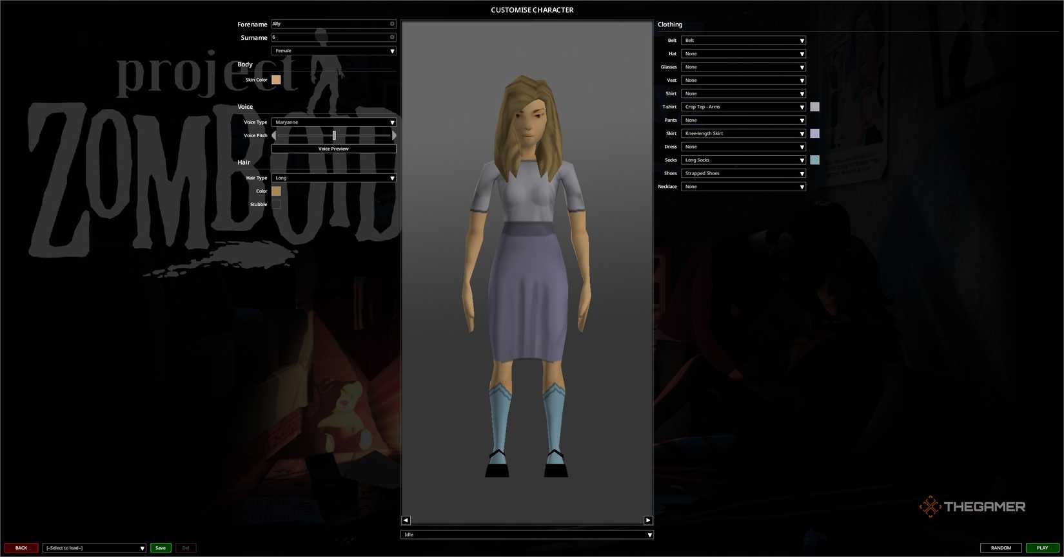Click into the Surname input field
The image size is (1064, 557).
(333, 37)
